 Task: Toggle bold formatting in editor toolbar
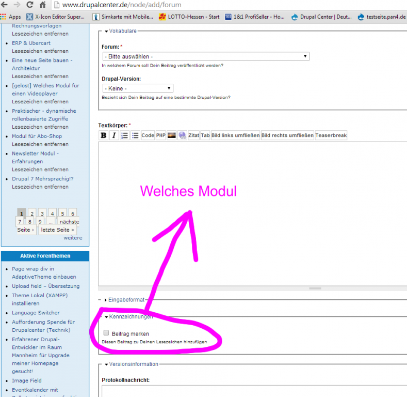tap(104, 135)
